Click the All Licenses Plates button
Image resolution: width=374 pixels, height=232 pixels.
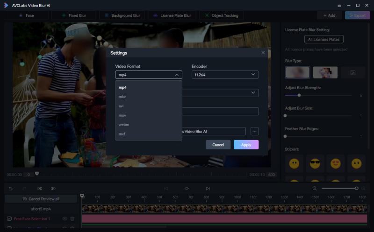[324, 39]
